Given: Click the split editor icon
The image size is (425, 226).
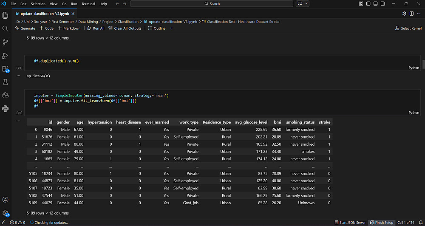Looking at the screenshot, I should [x=412, y=13].
